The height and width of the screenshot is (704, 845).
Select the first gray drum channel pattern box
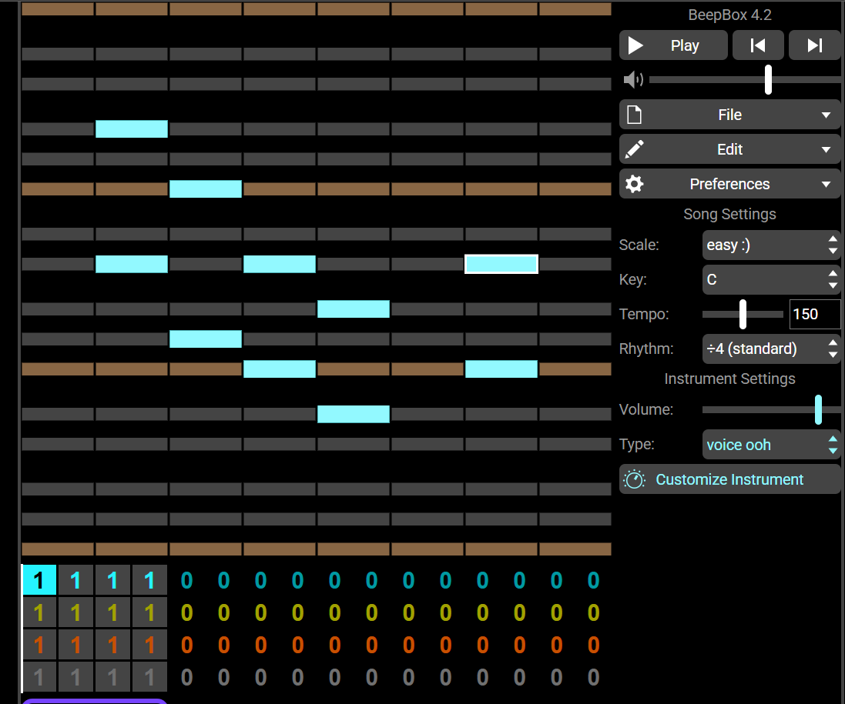39,677
